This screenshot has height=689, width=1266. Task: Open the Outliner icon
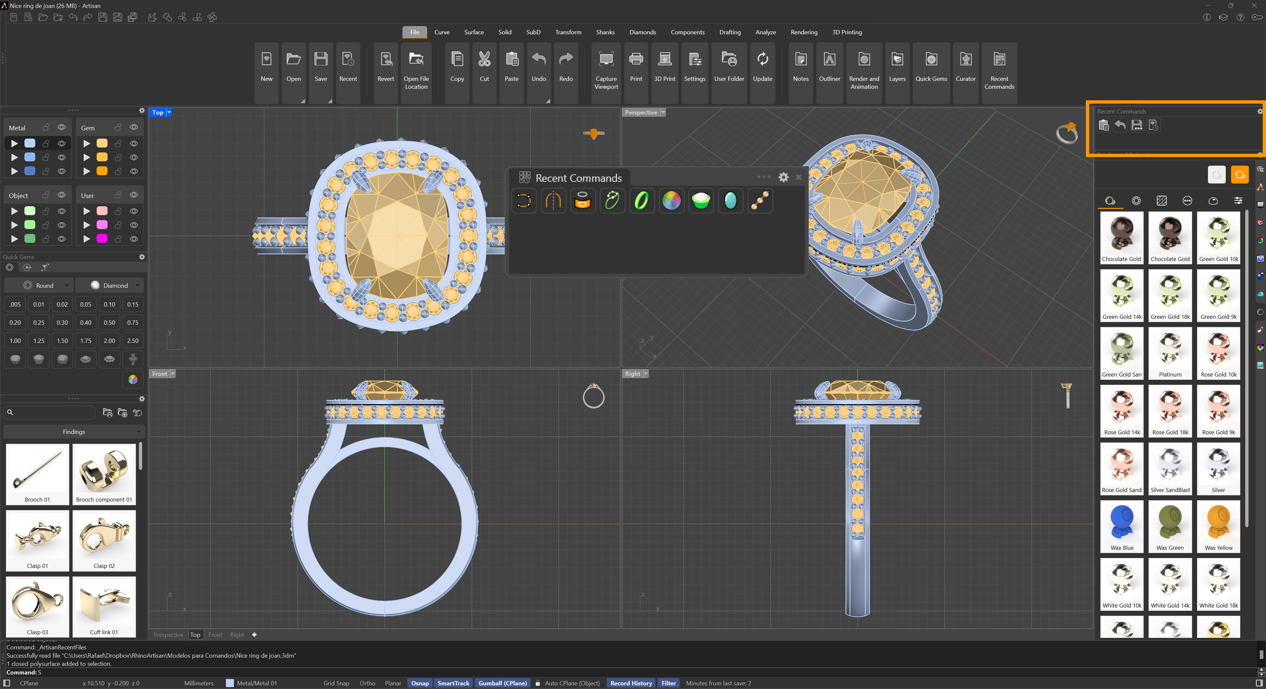coord(830,59)
